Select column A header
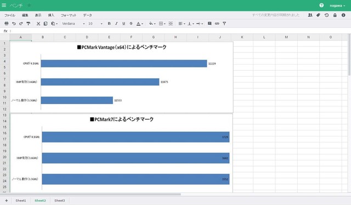The height and width of the screenshot is (205, 351). tap(21, 37)
